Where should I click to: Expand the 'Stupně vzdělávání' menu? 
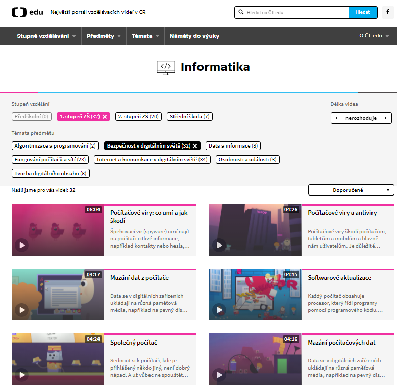(46, 36)
